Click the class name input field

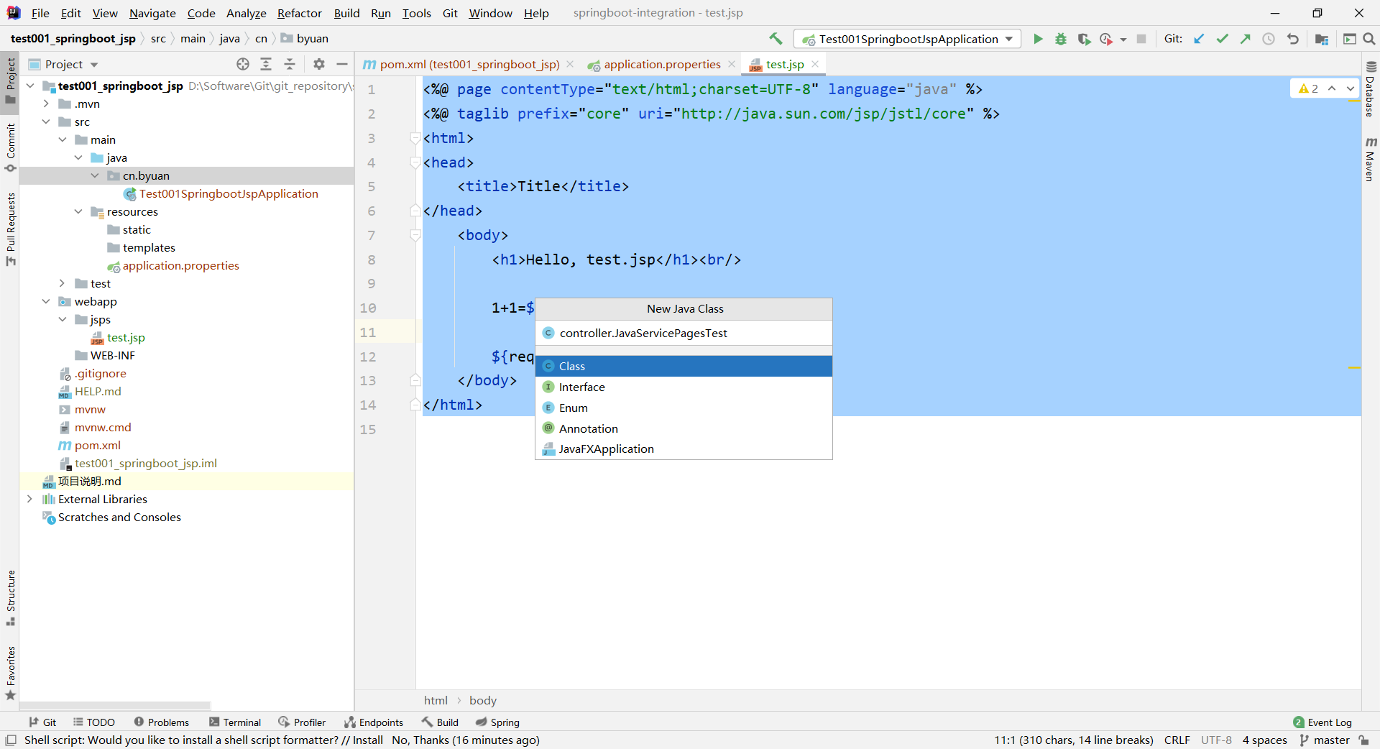pyautogui.click(x=684, y=333)
